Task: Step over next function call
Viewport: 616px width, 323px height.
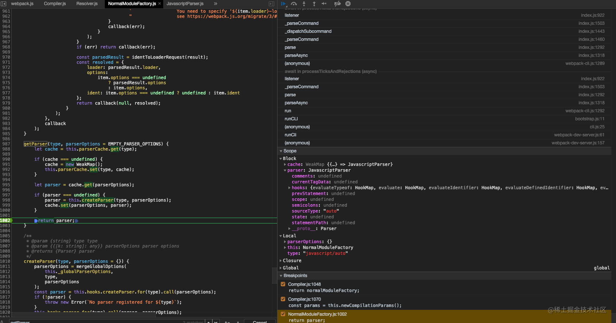Action: 294,4
